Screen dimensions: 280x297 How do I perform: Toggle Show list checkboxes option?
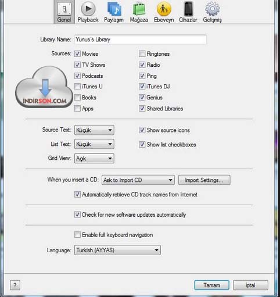(x=142, y=144)
